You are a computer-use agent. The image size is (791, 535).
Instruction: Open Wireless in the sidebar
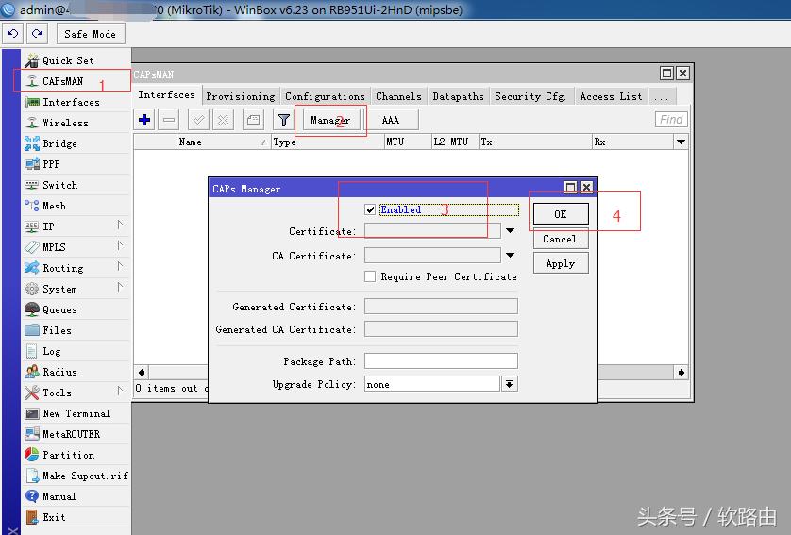[x=76, y=123]
